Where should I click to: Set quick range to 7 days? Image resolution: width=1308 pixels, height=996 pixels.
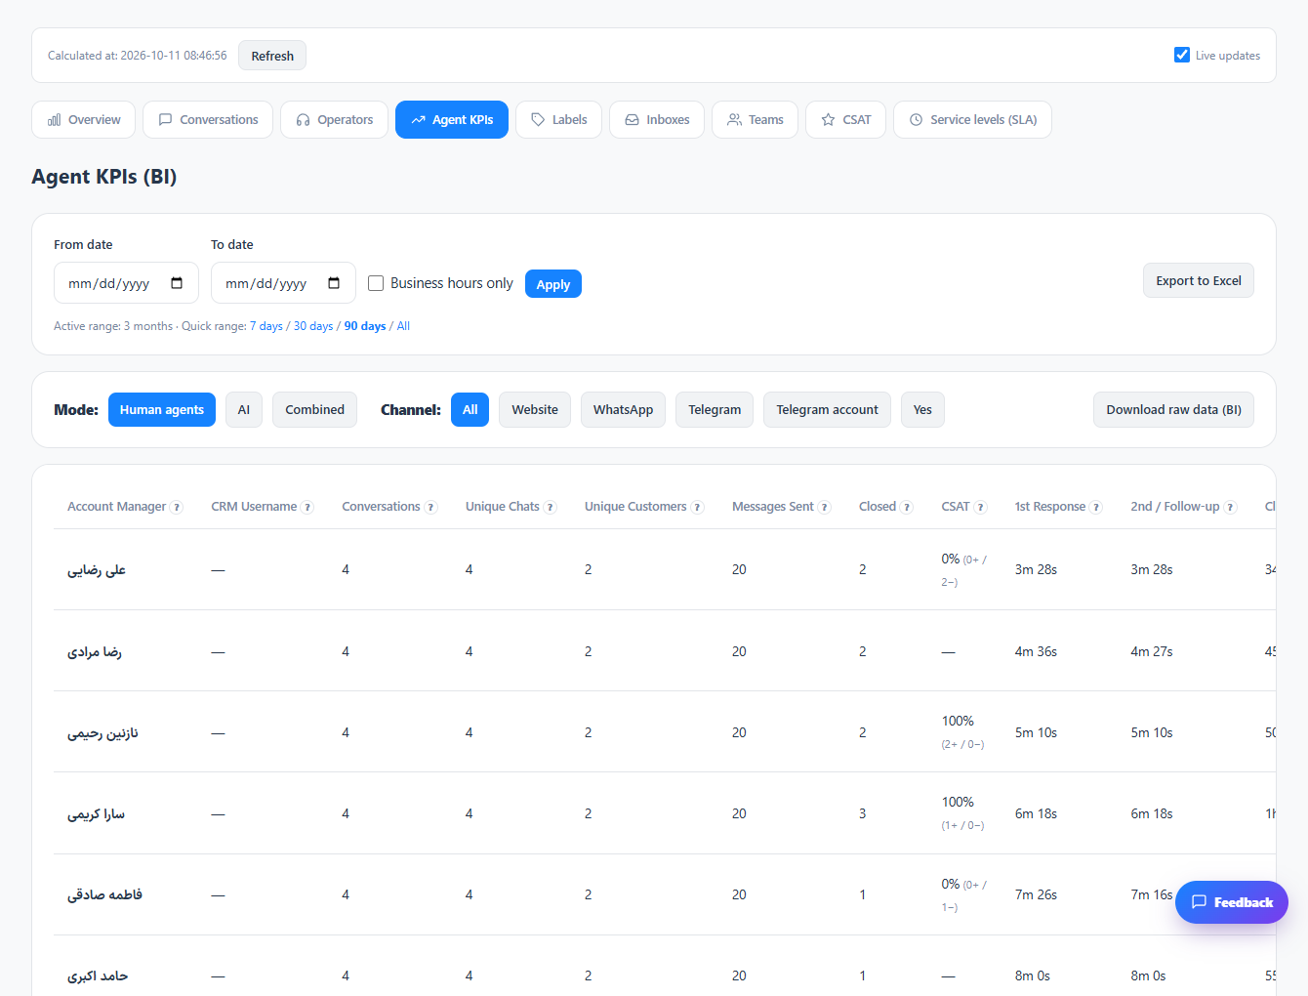click(266, 326)
